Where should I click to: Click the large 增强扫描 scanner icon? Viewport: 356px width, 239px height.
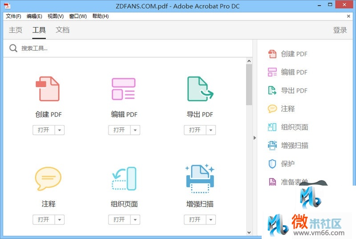200,178
